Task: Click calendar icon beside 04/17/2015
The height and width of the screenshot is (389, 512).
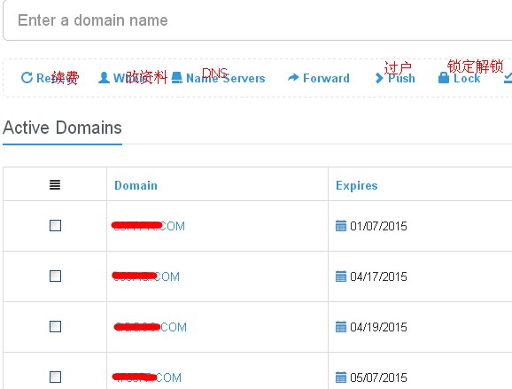Action: pyautogui.click(x=340, y=276)
